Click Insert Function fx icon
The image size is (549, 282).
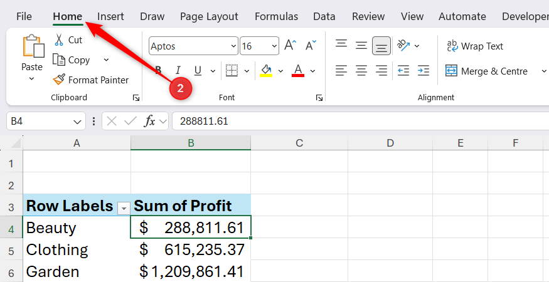click(149, 122)
